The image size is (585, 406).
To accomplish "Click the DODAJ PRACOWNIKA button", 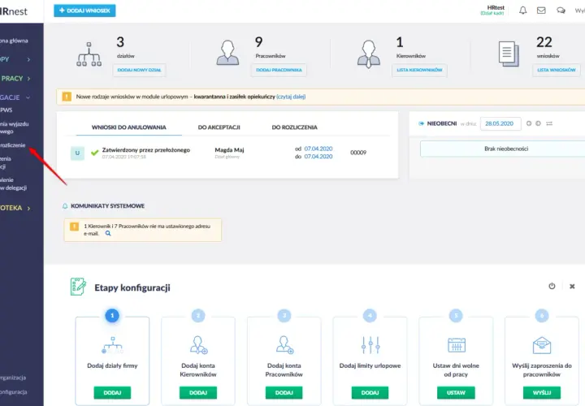I will pyautogui.click(x=279, y=70).
